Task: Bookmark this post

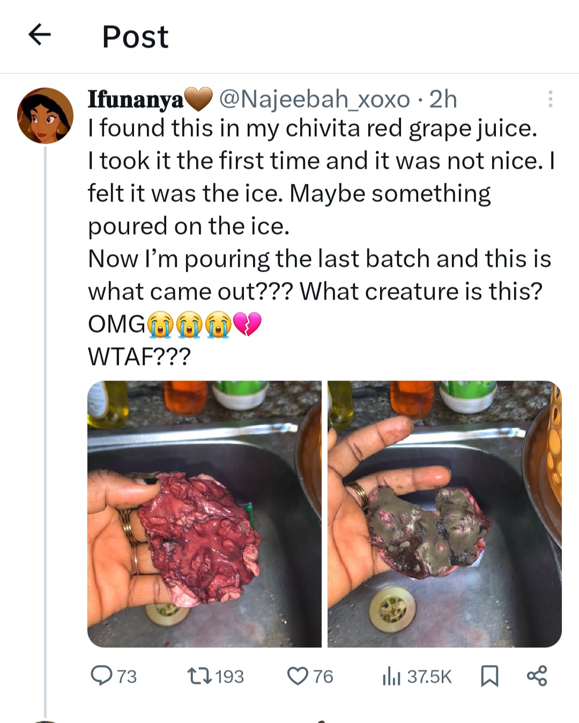Action: 489,676
